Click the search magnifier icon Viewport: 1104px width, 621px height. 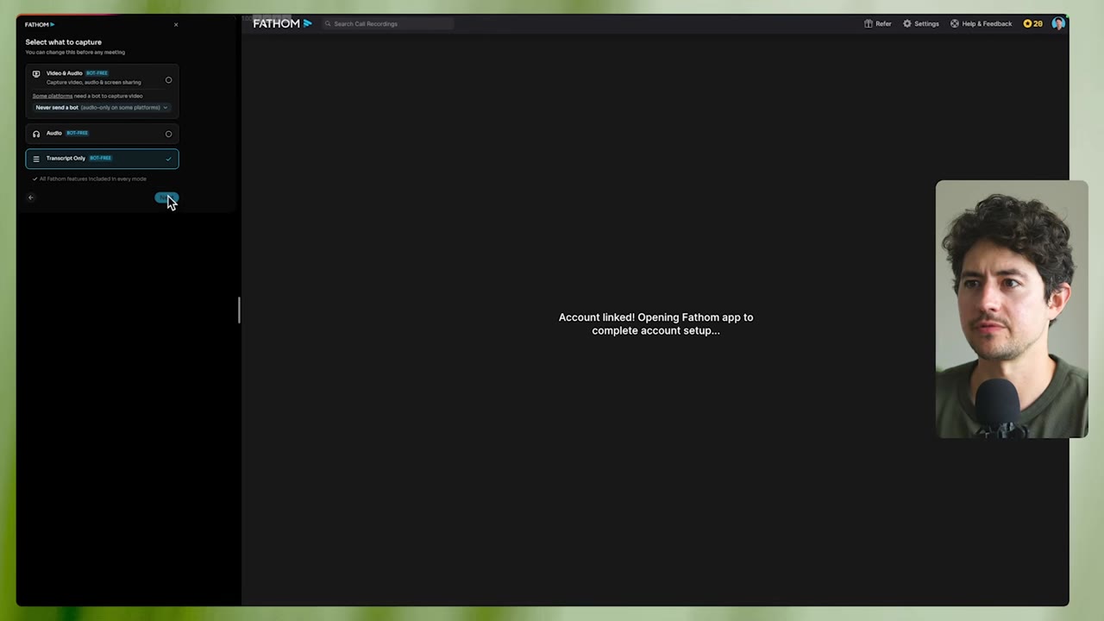[x=328, y=23]
